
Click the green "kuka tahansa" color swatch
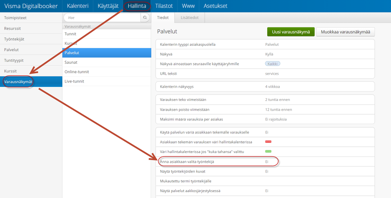coord(268,151)
